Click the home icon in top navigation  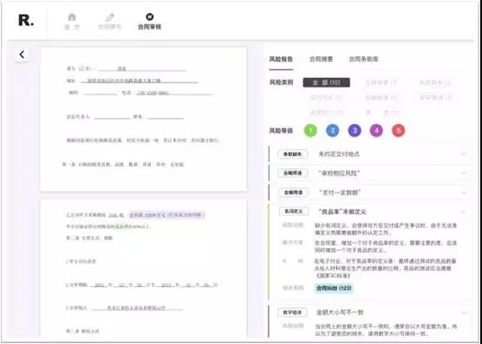(72, 17)
